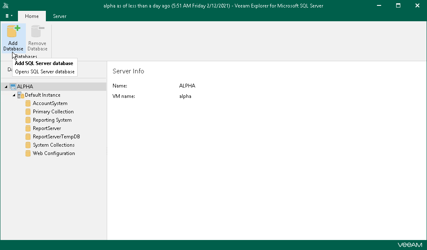Collapse the ALPHA server tree node

coord(6,87)
